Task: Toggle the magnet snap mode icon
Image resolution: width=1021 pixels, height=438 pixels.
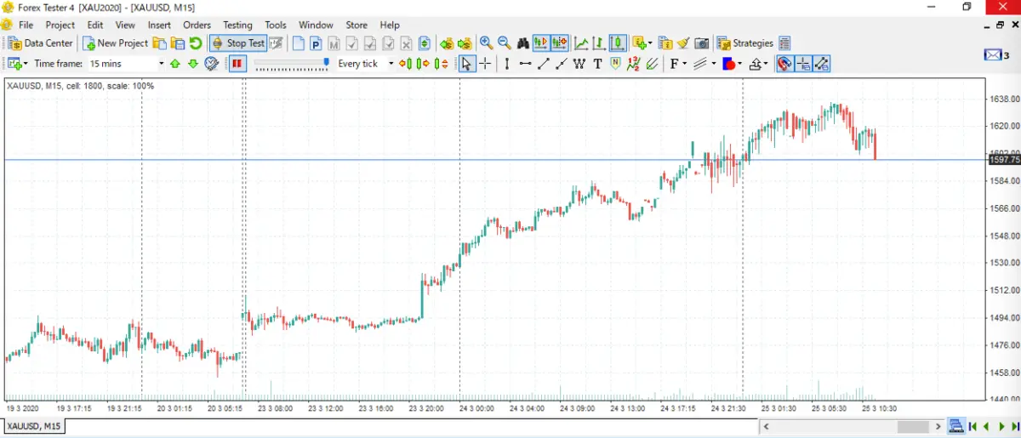Action: pyautogui.click(x=784, y=64)
